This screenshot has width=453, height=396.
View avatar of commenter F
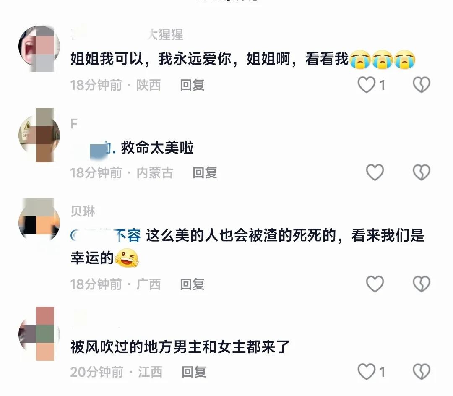(x=39, y=135)
